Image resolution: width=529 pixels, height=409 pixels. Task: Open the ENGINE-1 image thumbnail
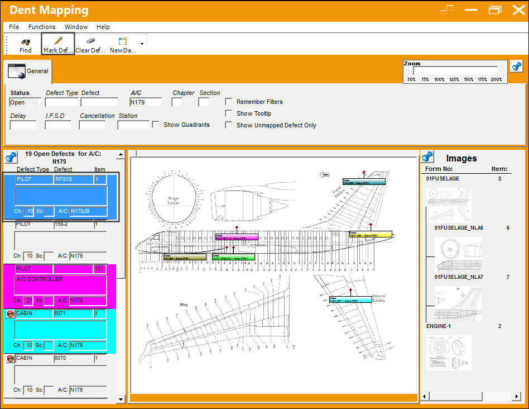click(x=449, y=353)
